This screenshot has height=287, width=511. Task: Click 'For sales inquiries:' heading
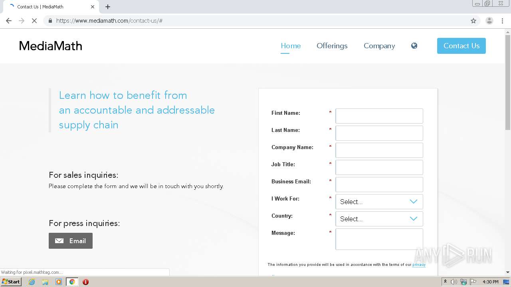coord(83,175)
